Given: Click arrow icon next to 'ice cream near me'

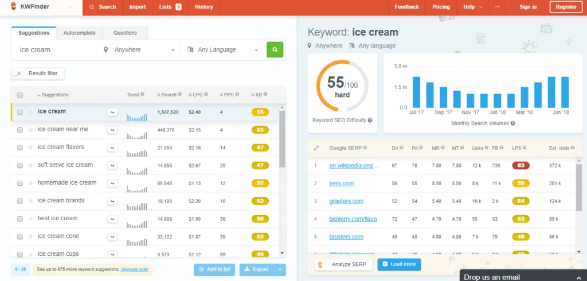Looking at the screenshot, I should pyautogui.click(x=112, y=130).
